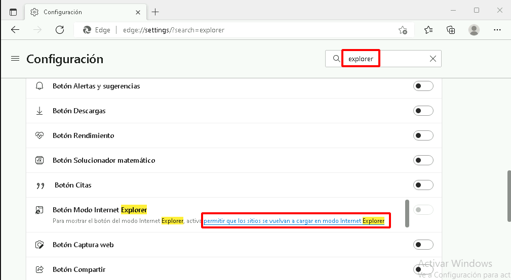This screenshot has width=511, height=280.
Task: Click the quotation marks Citas icon
Action: (41, 185)
